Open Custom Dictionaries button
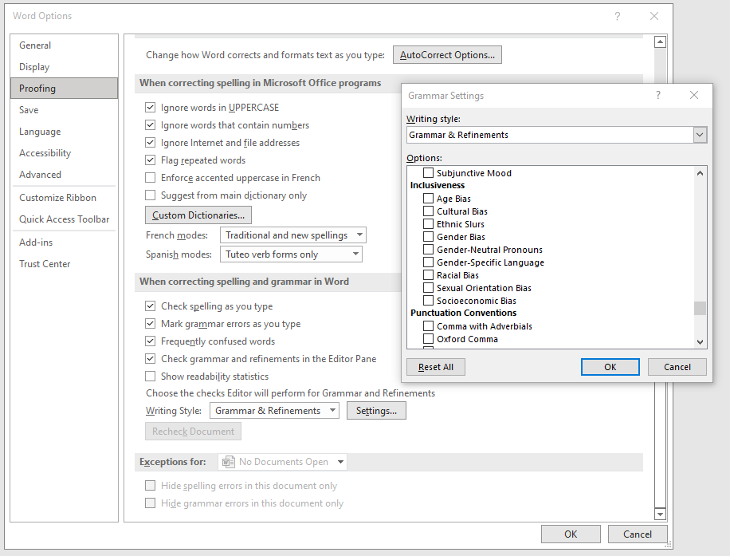This screenshot has height=556, width=730. (198, 215)
